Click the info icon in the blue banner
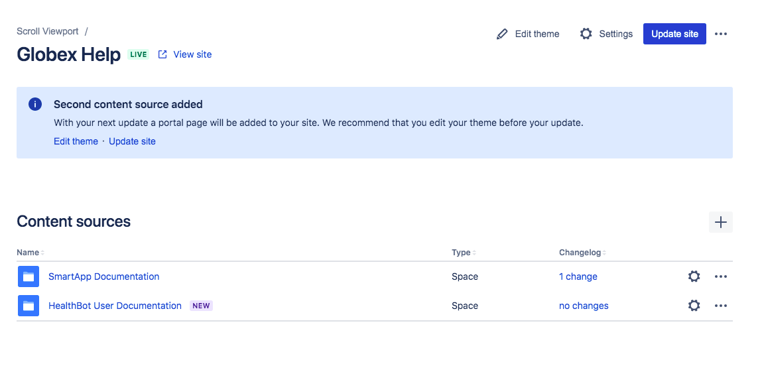 (x=35, y=104)
